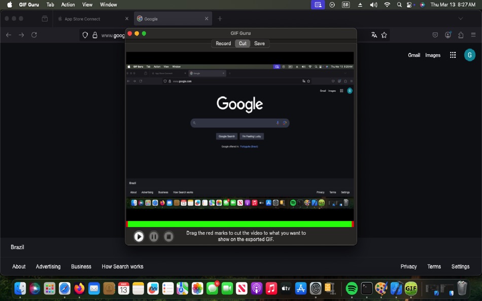Open Firefox from the Dock
The width and height of the screenshot is (482, 301).
pos(79,288)
